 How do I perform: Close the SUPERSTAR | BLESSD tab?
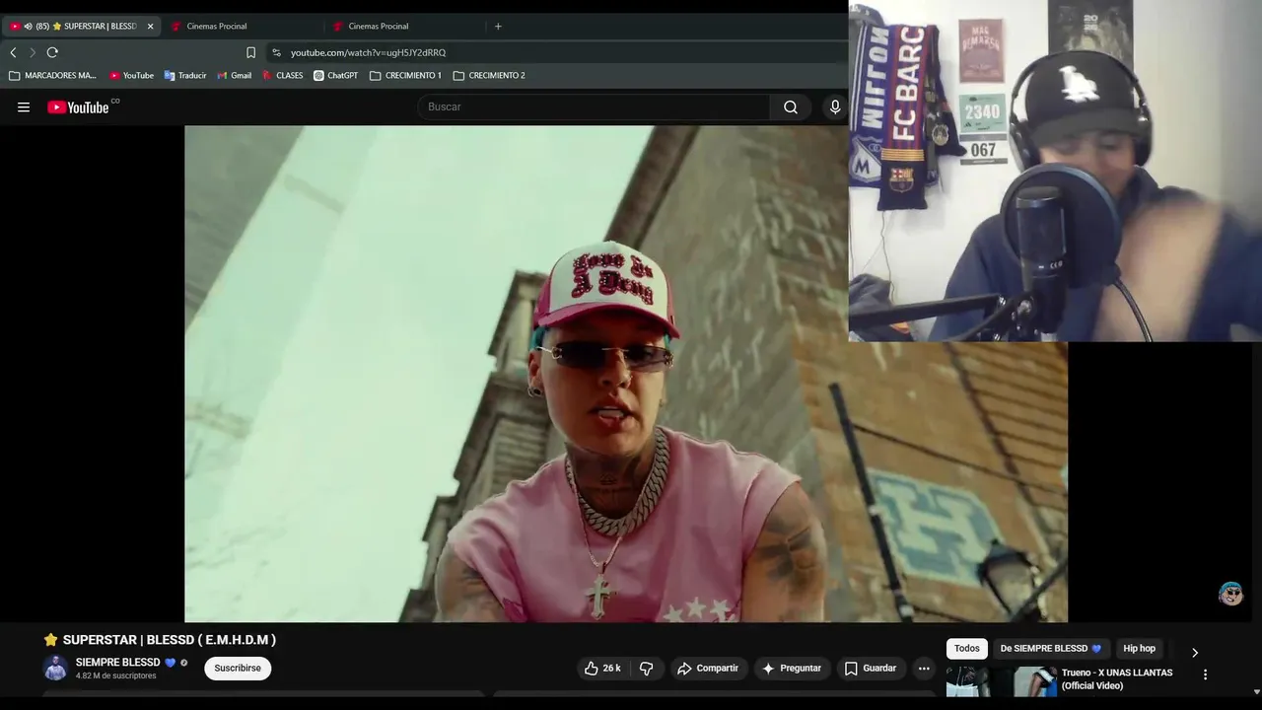pos(150,27)
